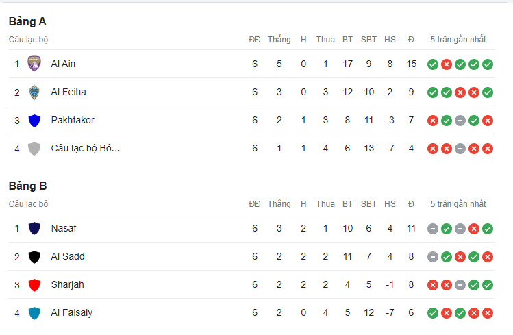Click the Al Ain club crest icon
Screen dimensions: 513x335
[34, 64]
